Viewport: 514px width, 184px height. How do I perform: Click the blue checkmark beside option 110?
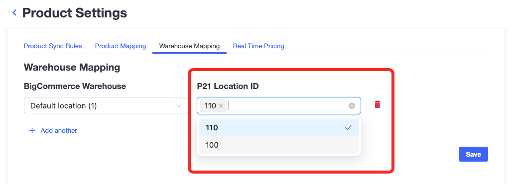(348, 128)
